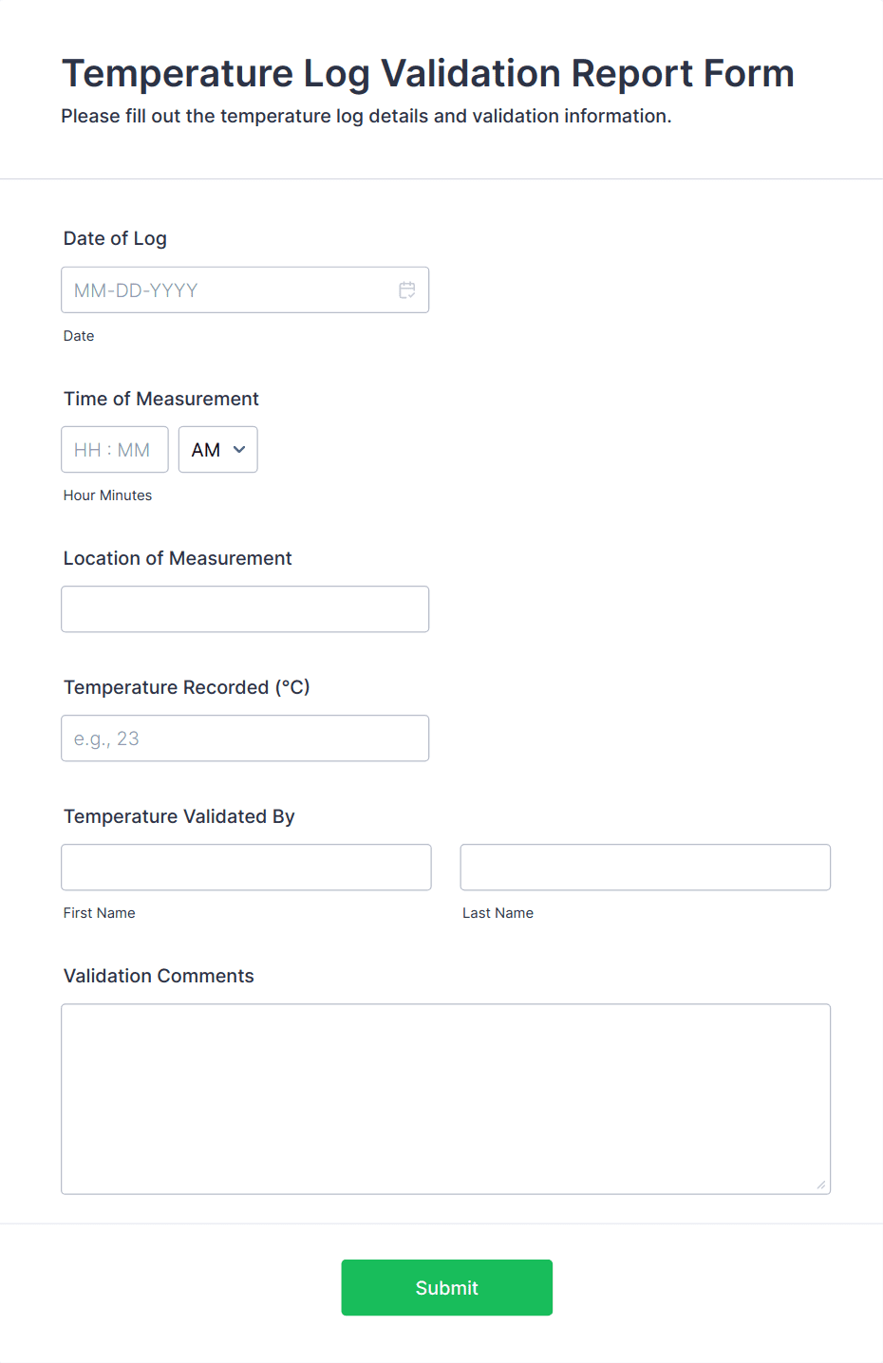Grab the textarea resize handle corner
This screenshot has width=883, height=1363.
[821, 1185]
